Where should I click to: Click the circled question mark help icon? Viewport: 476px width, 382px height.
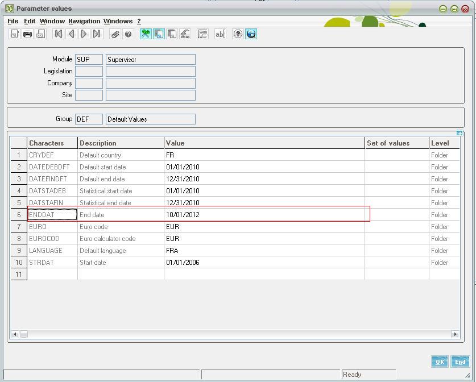pos(238,34)
